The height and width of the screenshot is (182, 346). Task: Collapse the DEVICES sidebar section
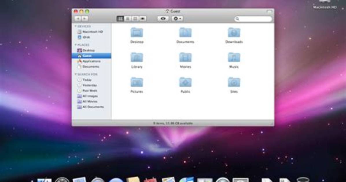pos(76,26)
